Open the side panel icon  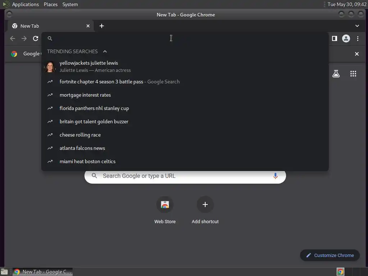click(335, 38)
